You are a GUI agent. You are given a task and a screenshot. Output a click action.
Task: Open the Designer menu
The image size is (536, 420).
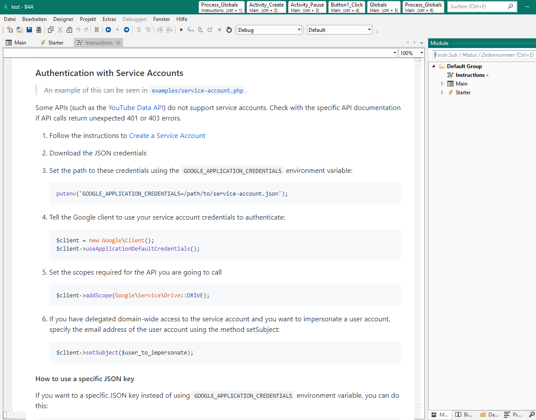tap(63, 19)
